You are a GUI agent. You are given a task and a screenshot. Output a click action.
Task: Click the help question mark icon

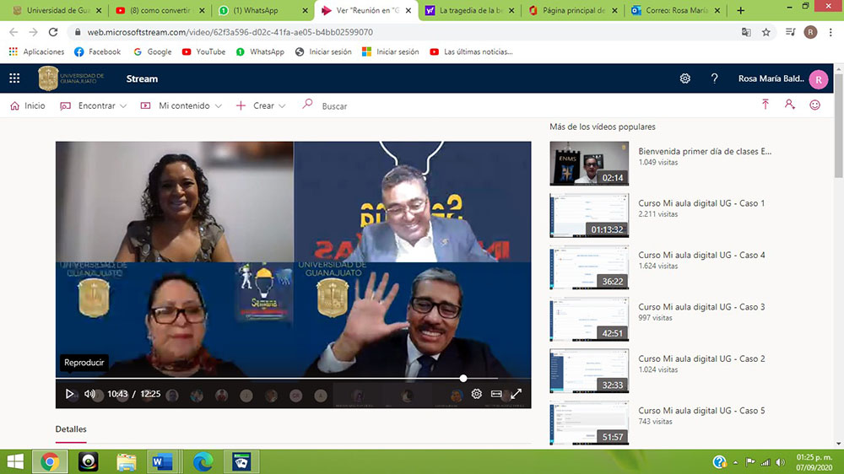[714, 78]
